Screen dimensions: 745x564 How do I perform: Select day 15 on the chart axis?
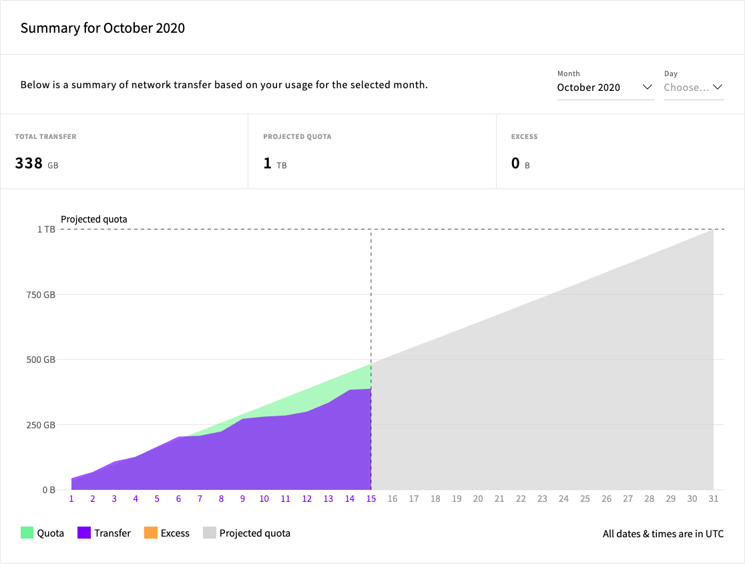click(x=371, y=499)
